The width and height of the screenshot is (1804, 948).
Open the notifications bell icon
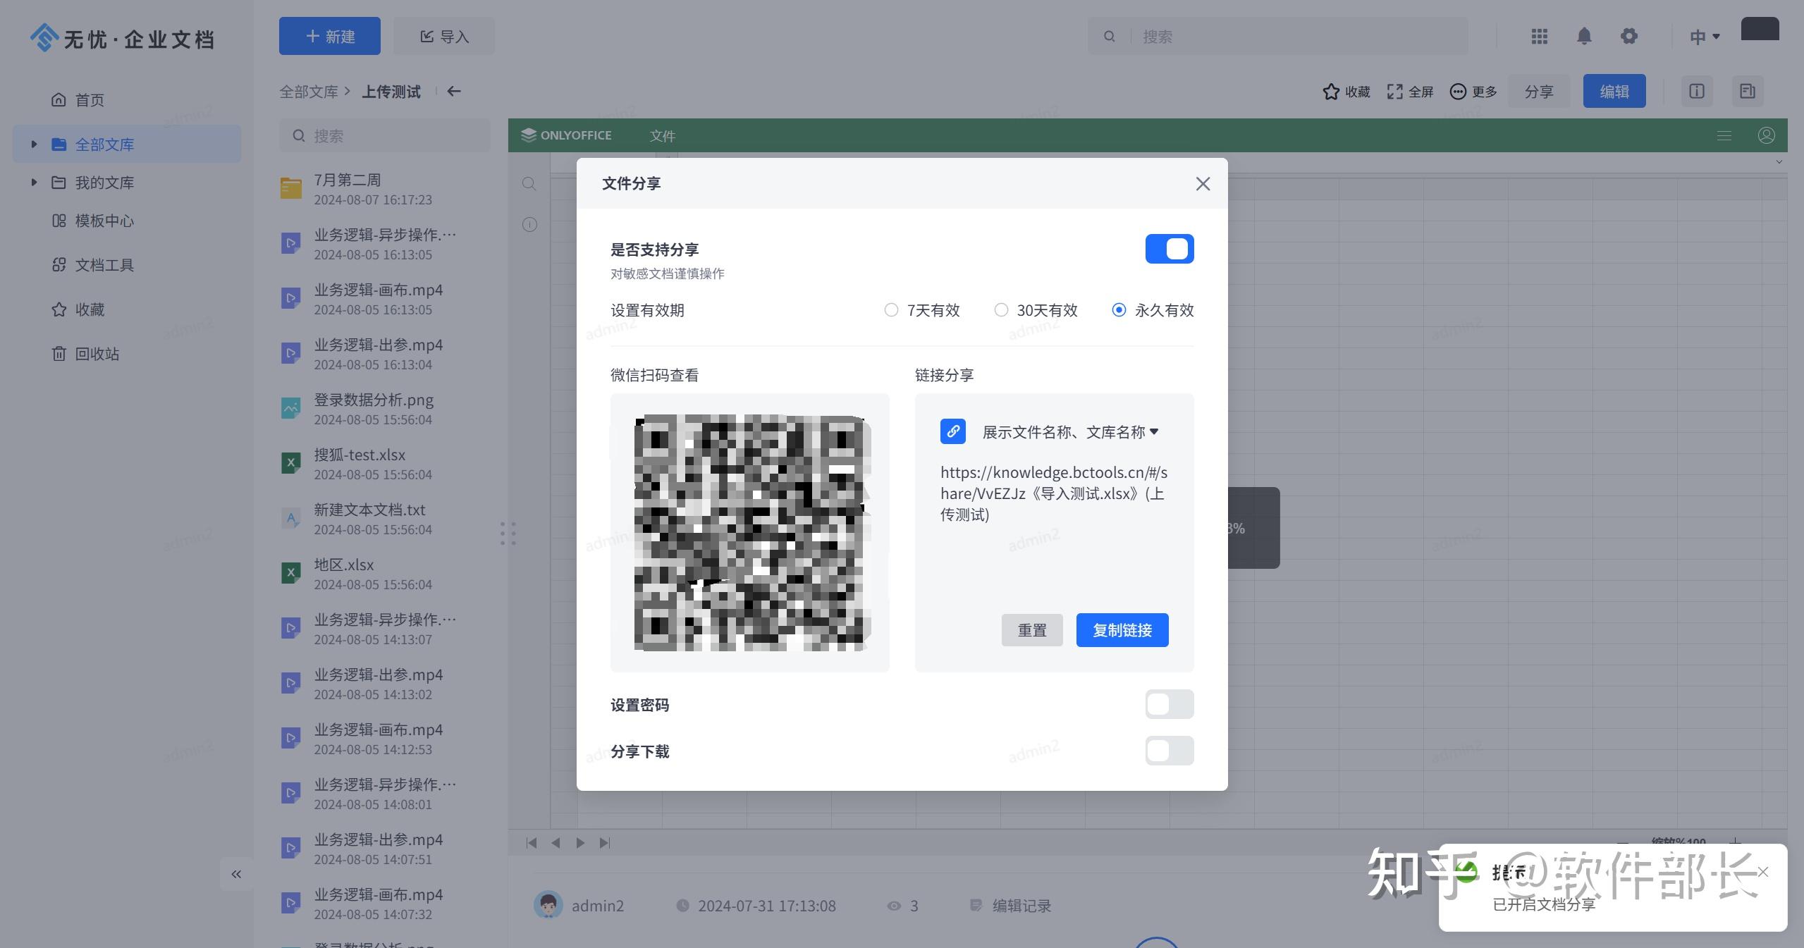click(1584, 36)
